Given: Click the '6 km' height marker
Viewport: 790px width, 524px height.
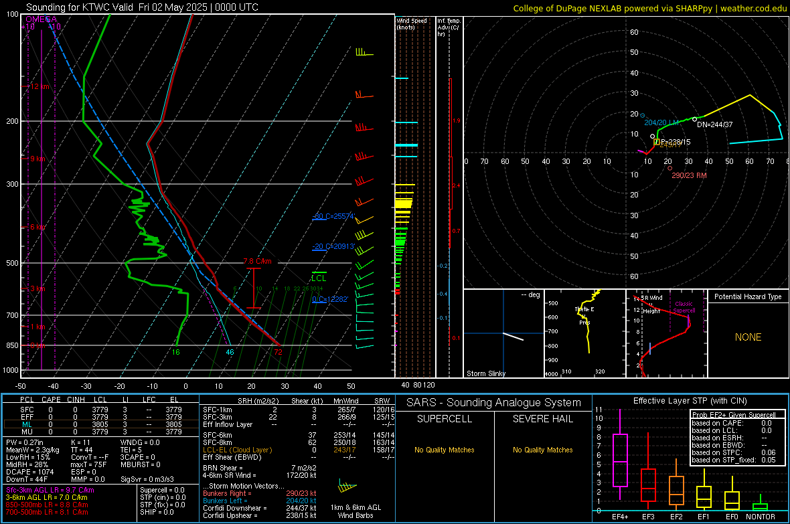Looking at the screenshot, I should click(37, 227).
